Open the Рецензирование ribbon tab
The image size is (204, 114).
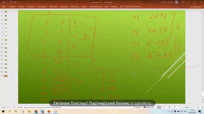(96, 6)
